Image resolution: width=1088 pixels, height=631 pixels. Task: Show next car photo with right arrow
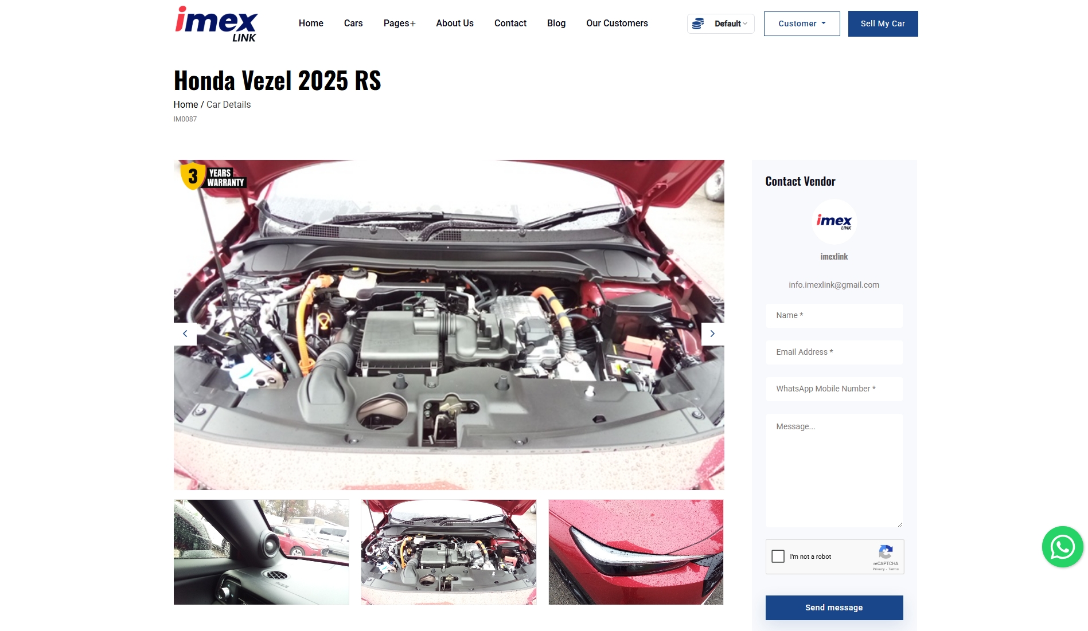pos(712,334)
